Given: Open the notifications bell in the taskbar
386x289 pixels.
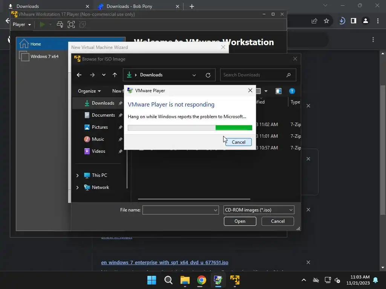Looking at the screenshot, I should tap(376, 280).
